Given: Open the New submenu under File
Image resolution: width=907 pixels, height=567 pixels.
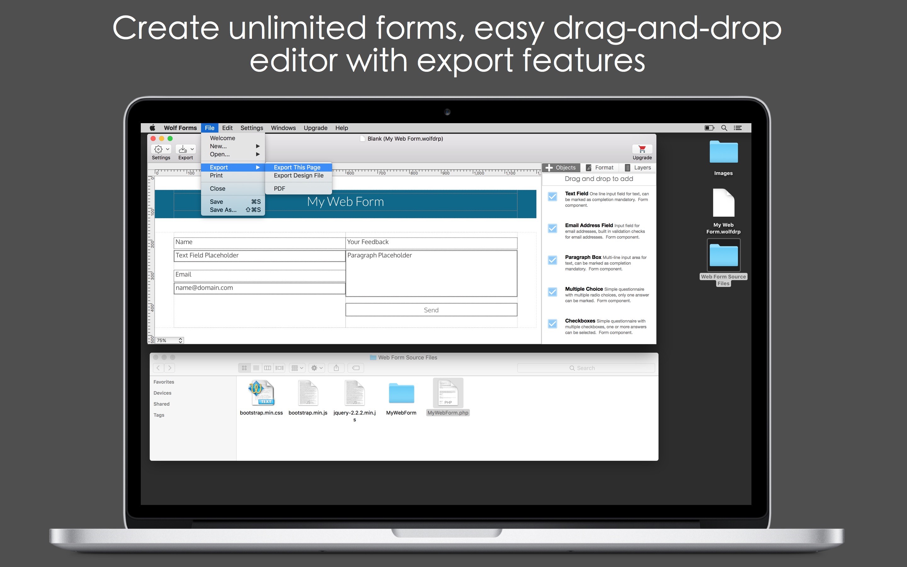Looking at the screenshot, I should (x=231, y=146).
